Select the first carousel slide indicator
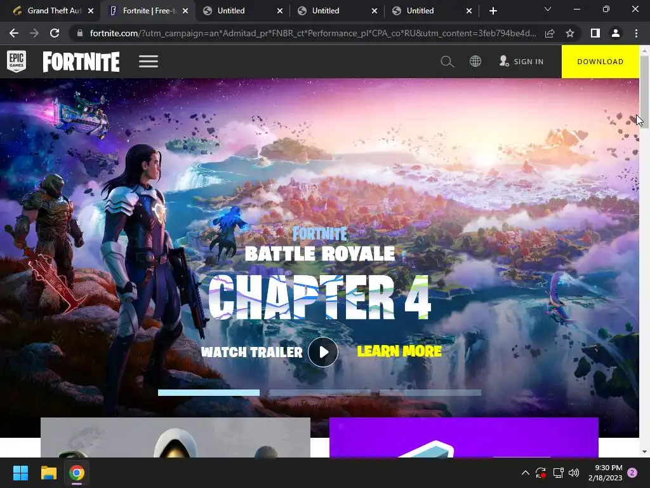 tap(209, 393)
